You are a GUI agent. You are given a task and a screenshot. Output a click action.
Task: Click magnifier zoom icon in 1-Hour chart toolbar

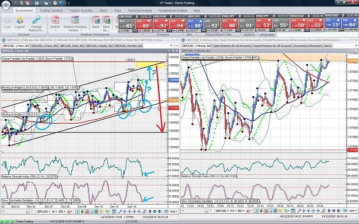coord(120,211)
